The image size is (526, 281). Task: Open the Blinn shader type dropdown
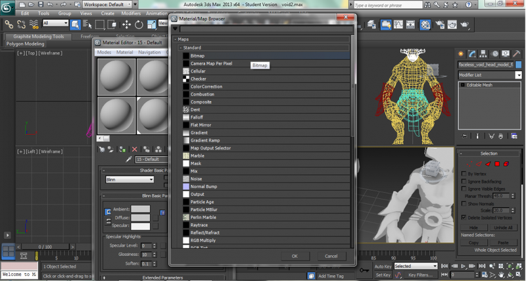pyautogui.click(x=130, y=180)
